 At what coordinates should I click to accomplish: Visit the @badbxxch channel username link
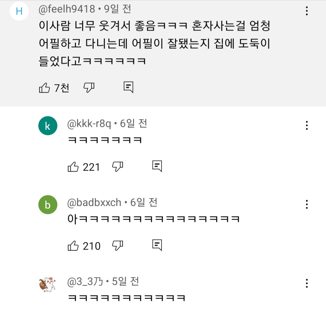(x=94, y=202)
